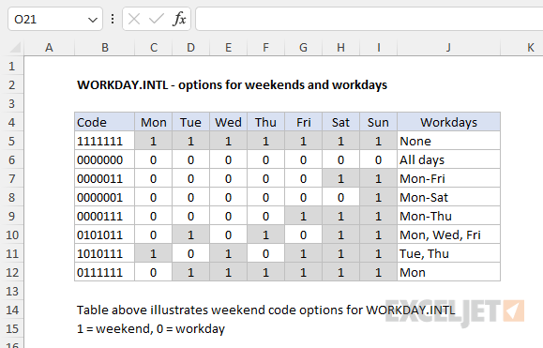The width and height of the screenshot is (543, 348).
Task: Click the title cell 'WORKDAY.INTL - options for weekends and workdays'
Action: 232,84
